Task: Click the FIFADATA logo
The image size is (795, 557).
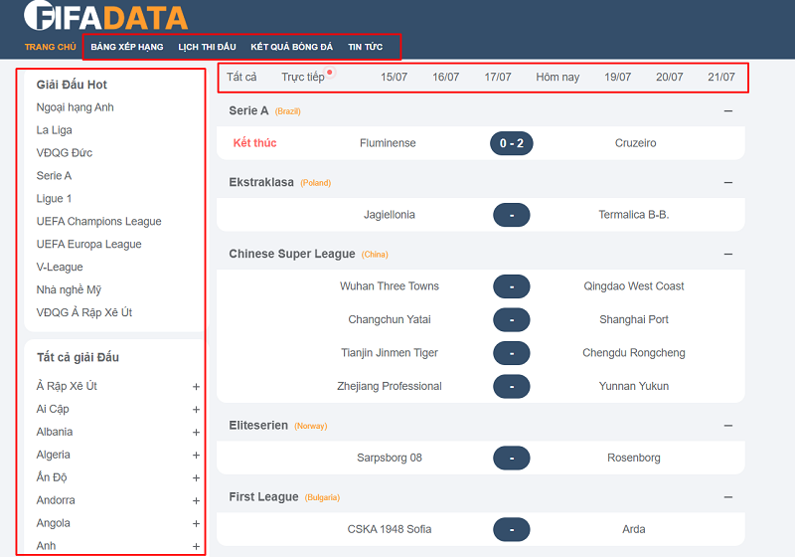Action: [106, 17]
